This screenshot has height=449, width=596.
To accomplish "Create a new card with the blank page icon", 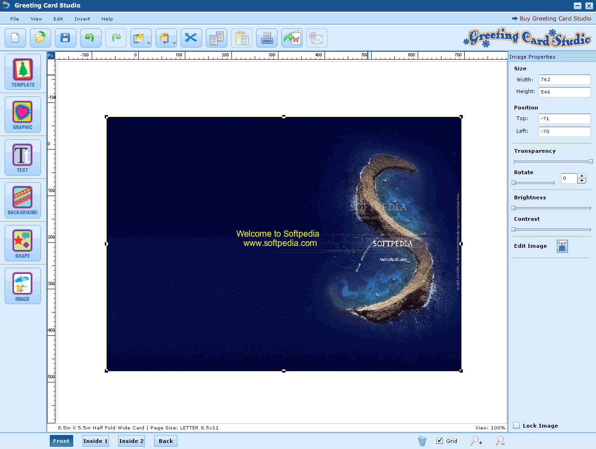I will [x=15, y=38].
